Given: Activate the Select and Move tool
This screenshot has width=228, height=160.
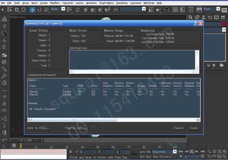Looking at the screenshot, I should point(32,10).
